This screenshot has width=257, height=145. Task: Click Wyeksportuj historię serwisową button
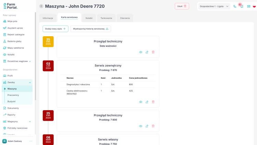click(91, 29)
